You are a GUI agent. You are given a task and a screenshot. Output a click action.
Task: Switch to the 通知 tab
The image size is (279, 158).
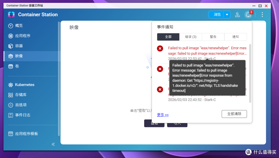236,37
